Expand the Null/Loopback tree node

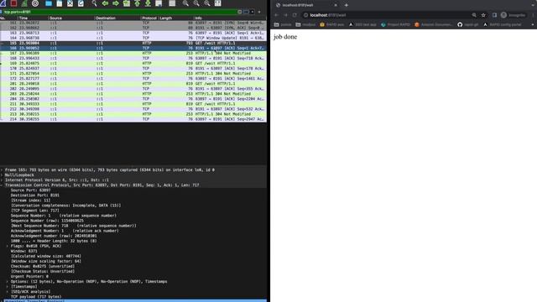point(2,175)
